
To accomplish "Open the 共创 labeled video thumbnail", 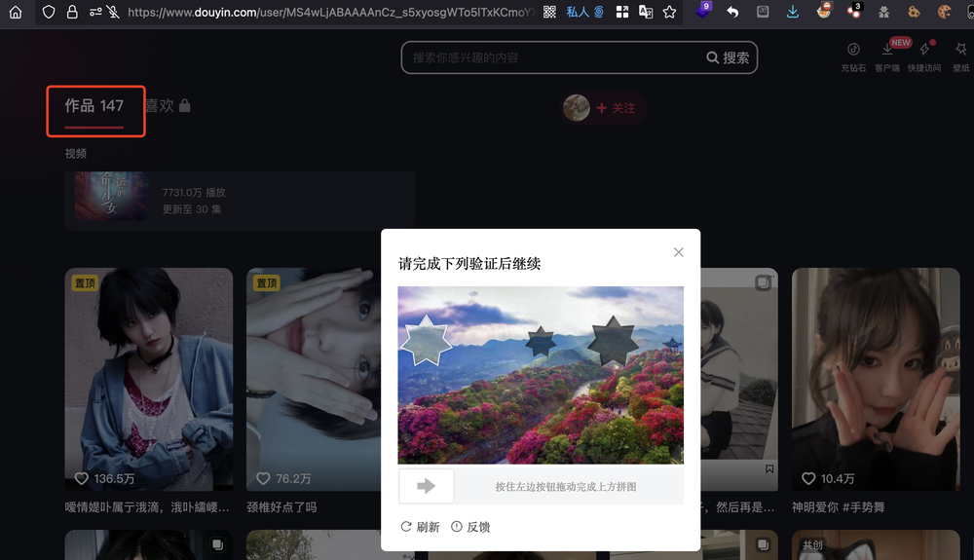I will click(x=876, y=545).
